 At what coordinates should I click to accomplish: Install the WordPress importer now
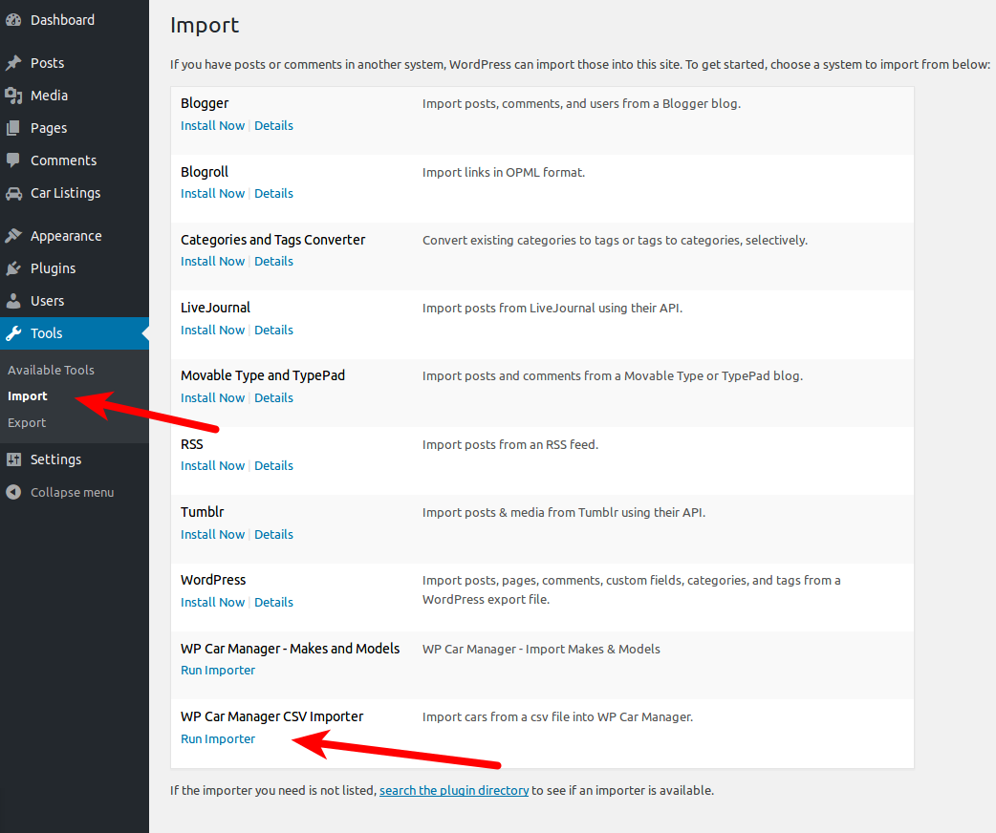point(212,603)
